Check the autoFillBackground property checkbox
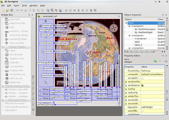 pos(143,111)
